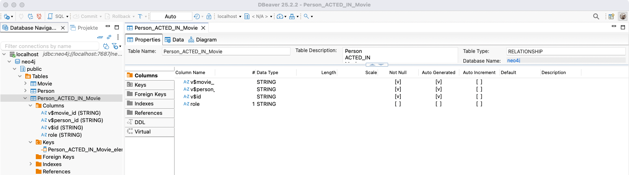The image size is (629, 175).
Task: Collapse the localhost connection node
Action: click(4, 54)
